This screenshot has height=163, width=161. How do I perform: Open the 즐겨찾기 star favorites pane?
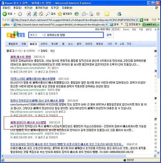(65, 14)
